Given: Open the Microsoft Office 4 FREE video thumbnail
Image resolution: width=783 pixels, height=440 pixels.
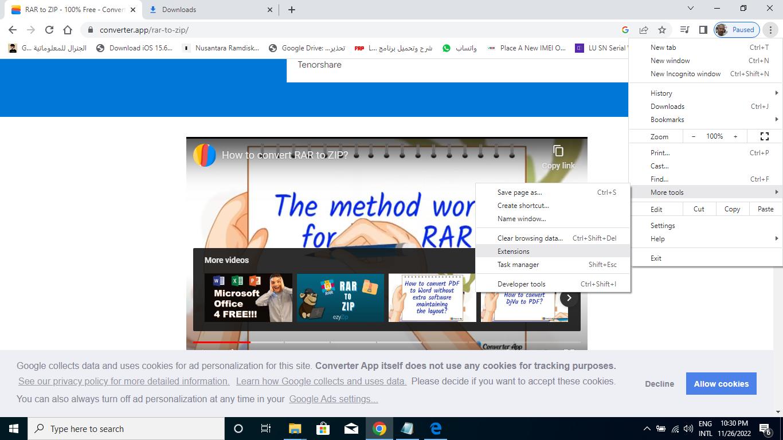Looking at the screenshot, I should [x=248, y=297].
